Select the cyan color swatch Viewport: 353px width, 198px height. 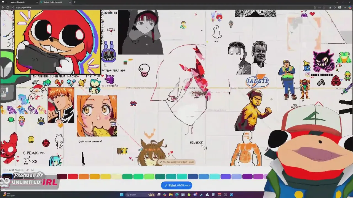point(215,177)
